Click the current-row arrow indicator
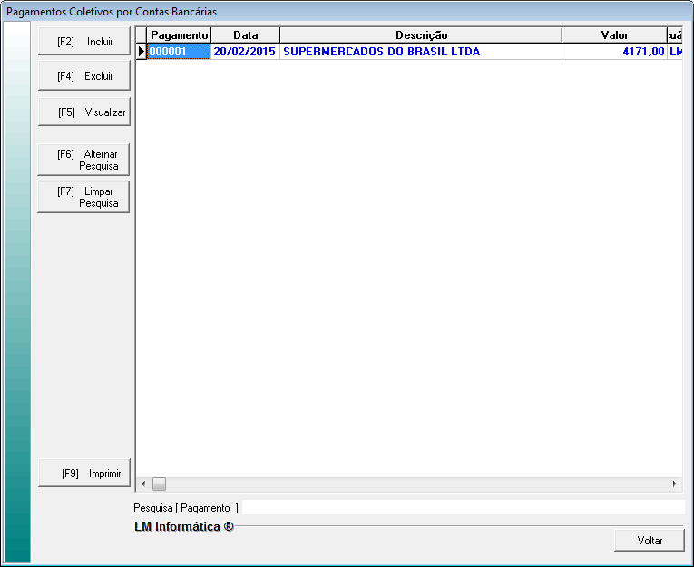Screen dimensions: 694x567 [x=142, y=52]
